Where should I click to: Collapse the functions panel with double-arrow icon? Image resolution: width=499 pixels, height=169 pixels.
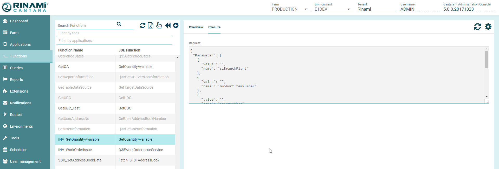tap(168, 25)
